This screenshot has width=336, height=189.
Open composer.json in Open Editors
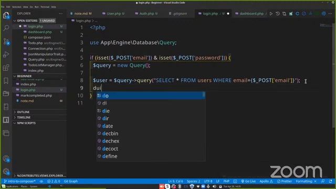coord(39,37)
